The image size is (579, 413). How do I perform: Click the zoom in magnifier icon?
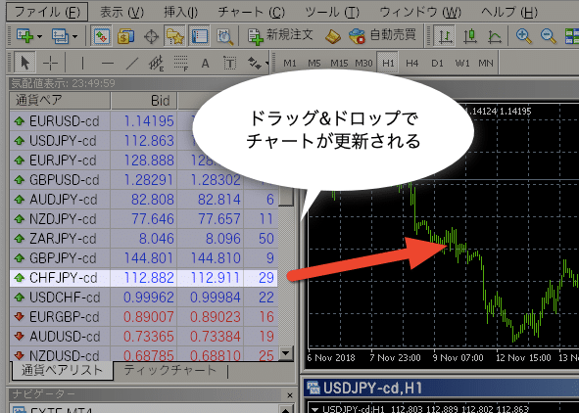523,36
